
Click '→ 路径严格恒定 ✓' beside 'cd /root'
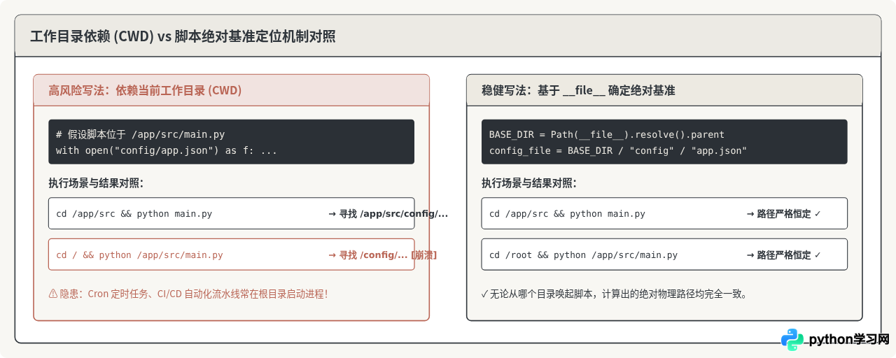click(783, 255)
